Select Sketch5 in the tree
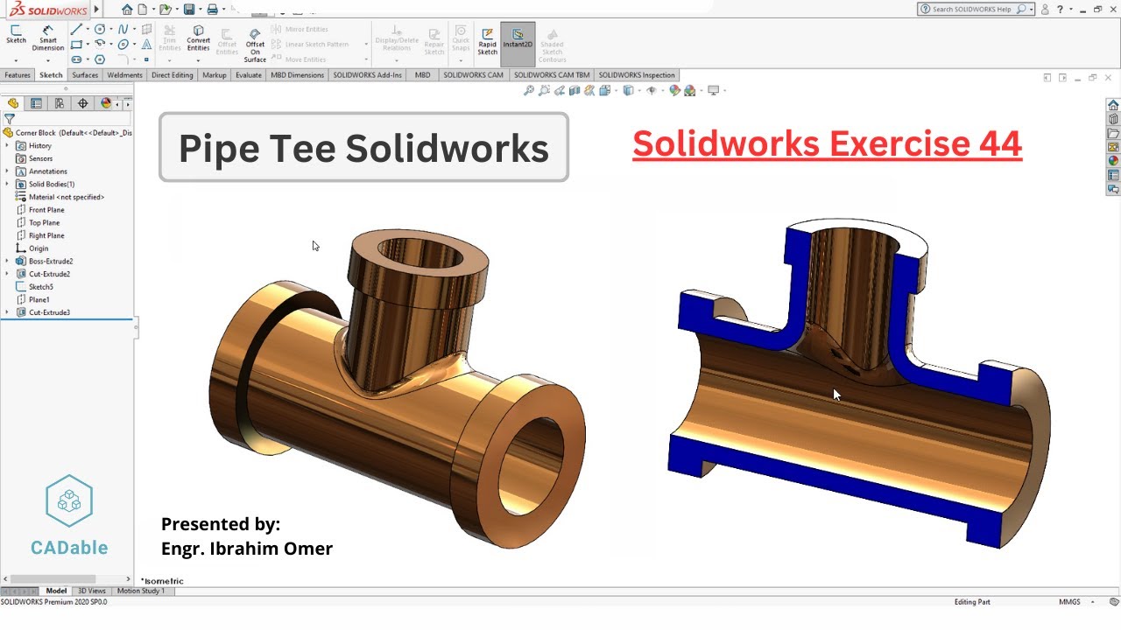 (x=40, y=287)
